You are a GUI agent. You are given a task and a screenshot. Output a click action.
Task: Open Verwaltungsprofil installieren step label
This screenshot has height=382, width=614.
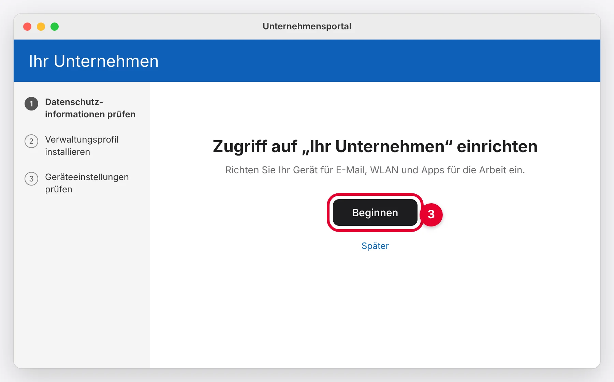tap(82, 146)
